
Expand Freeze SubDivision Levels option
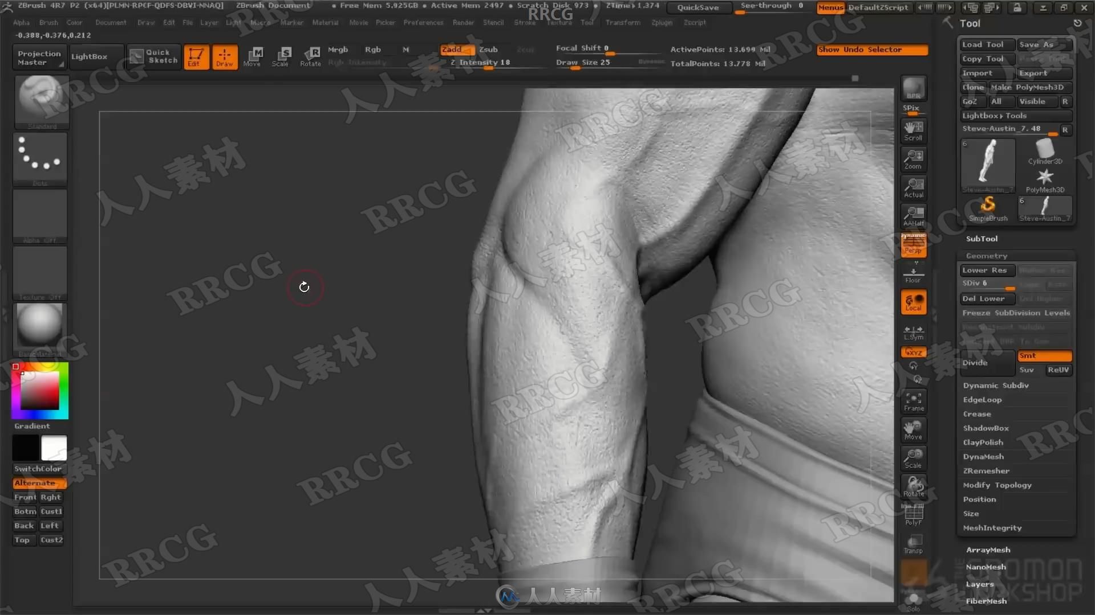click(1016, 313)
